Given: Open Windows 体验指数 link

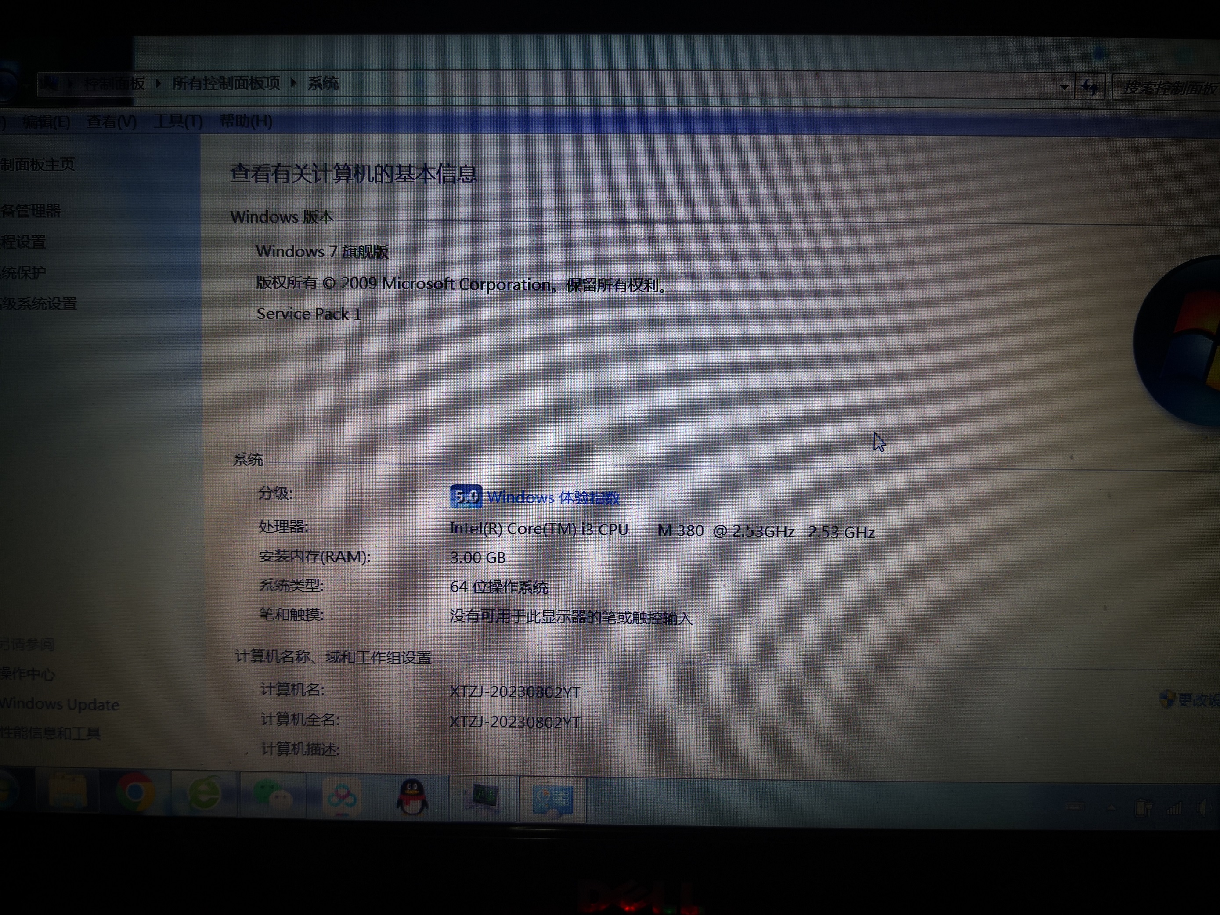Looking at the screenshot, I should [x=553, y=497].
